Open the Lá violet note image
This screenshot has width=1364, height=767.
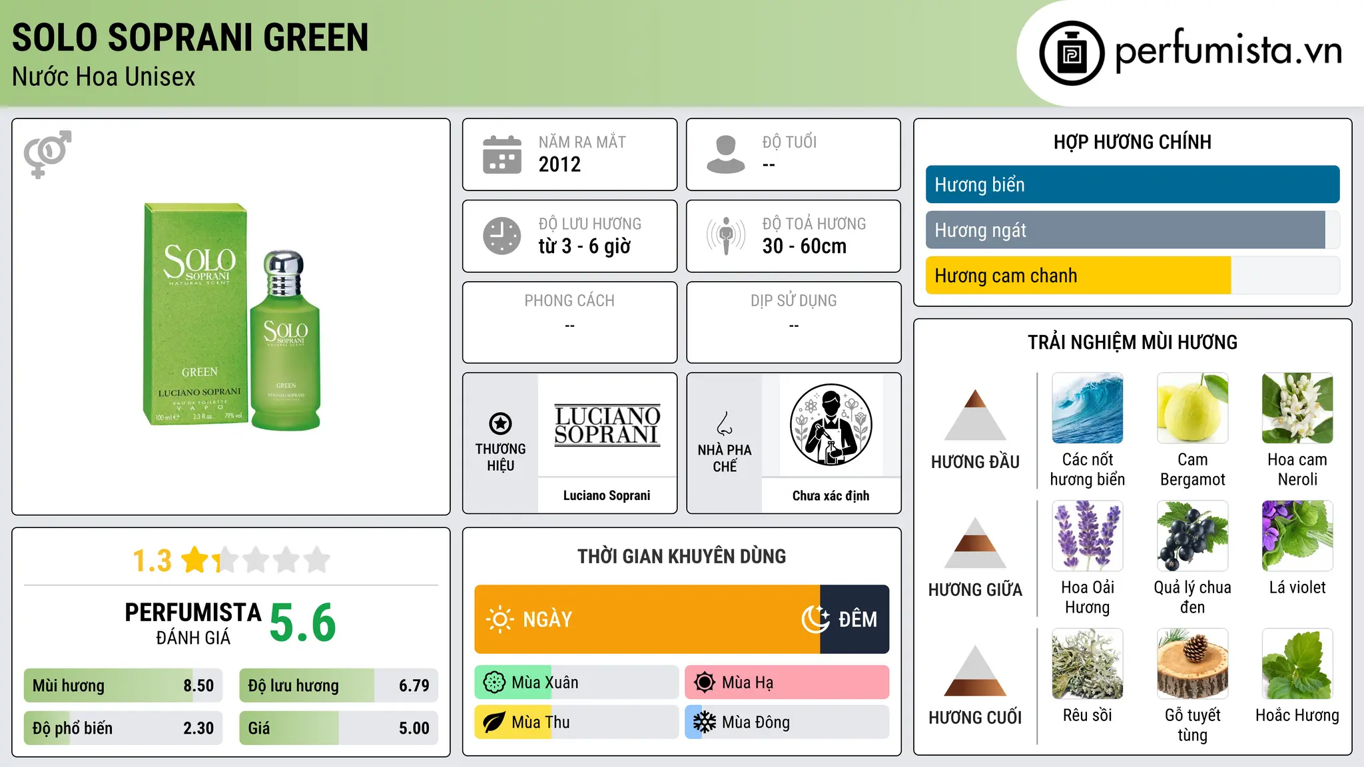coord(1297,536)
